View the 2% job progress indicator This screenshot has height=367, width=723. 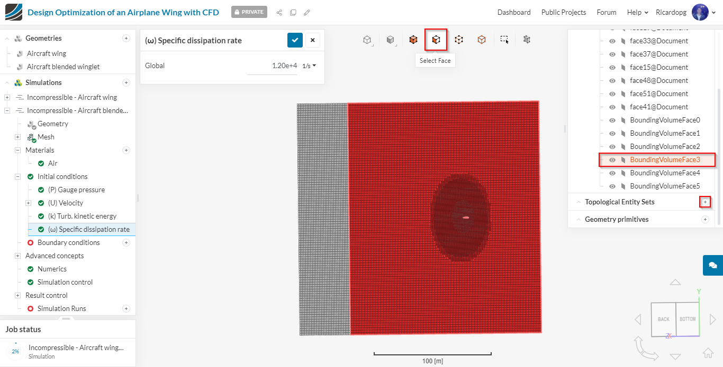[15, 351]
